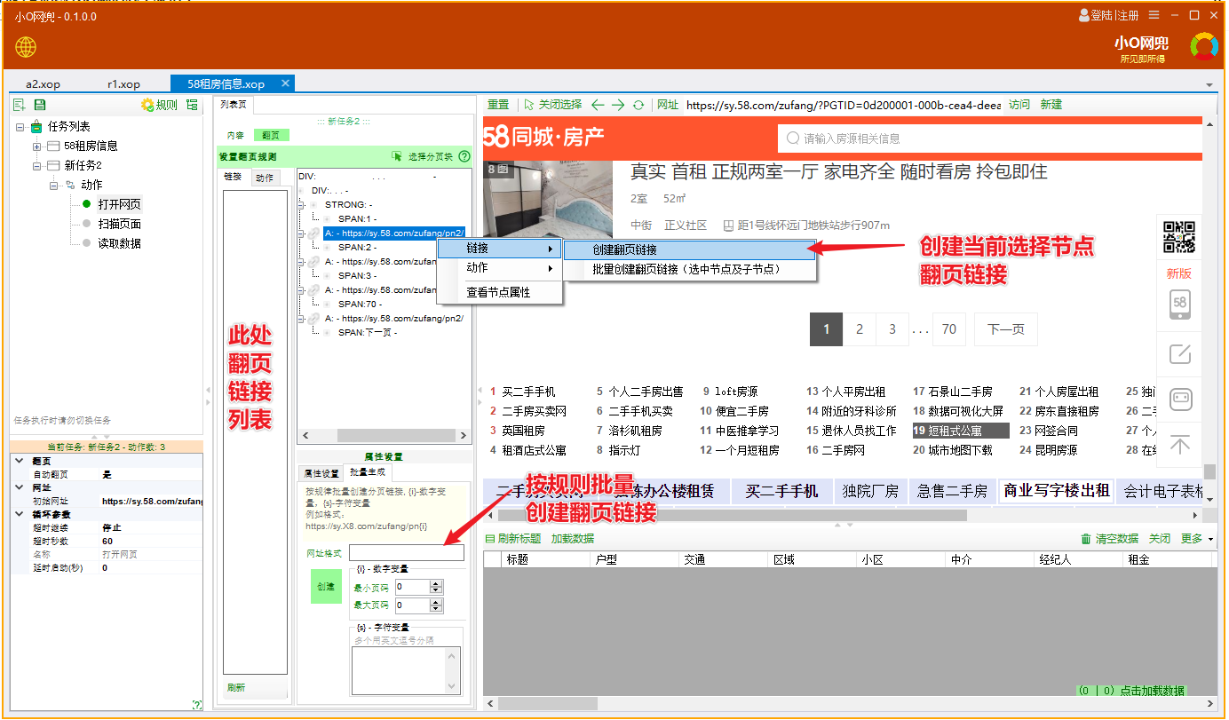Choose 批量创建翻页链接 submenu entry
The image size is (1229, 720).
690,269
